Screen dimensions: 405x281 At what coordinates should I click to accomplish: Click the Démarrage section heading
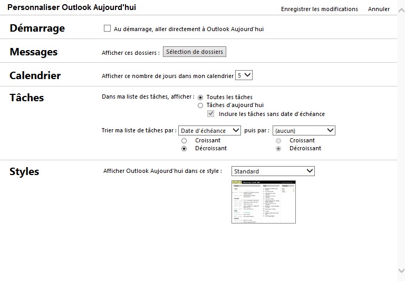pos(37,28)
